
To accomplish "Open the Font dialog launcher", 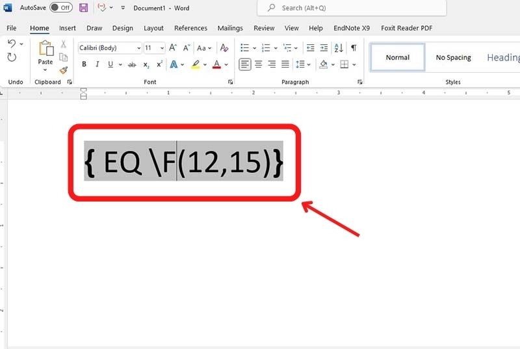I will coord(231,82).
